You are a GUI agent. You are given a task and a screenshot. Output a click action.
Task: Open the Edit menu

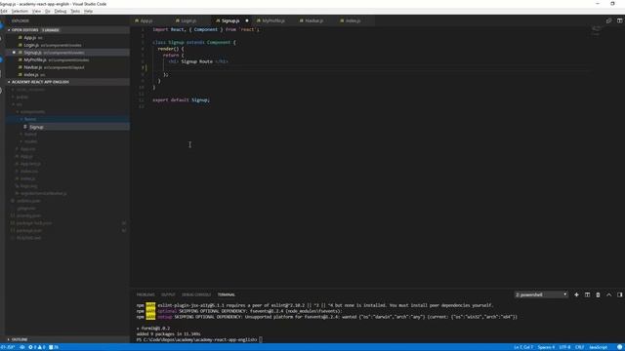4,11
